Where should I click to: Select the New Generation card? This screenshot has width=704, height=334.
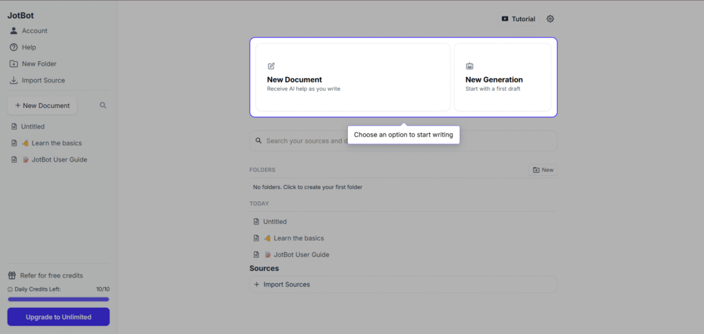pyautogui.click(x=503, y=77)
